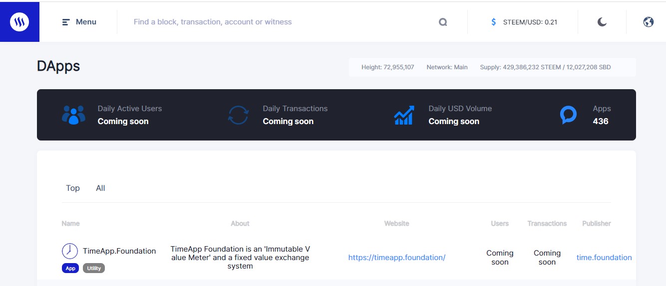The height and width of the screenshot is (286, 666).
Task: Click the TimeApp.Foundation clock icon
Action: click(x=70, y=251)
